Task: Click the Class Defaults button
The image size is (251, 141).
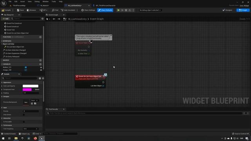Action: 105,10
